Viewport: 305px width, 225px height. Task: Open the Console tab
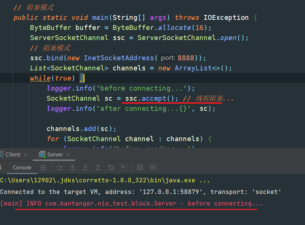[22, 167]
